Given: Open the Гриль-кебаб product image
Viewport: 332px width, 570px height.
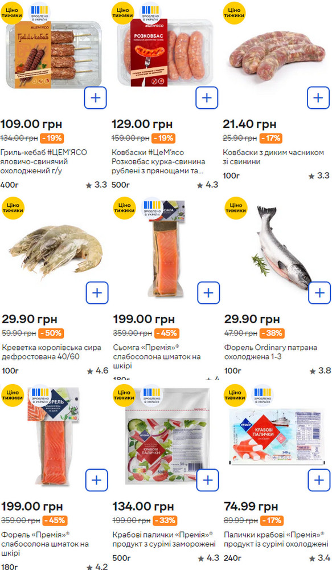Looking at the screenshot, I should point(54,55).
